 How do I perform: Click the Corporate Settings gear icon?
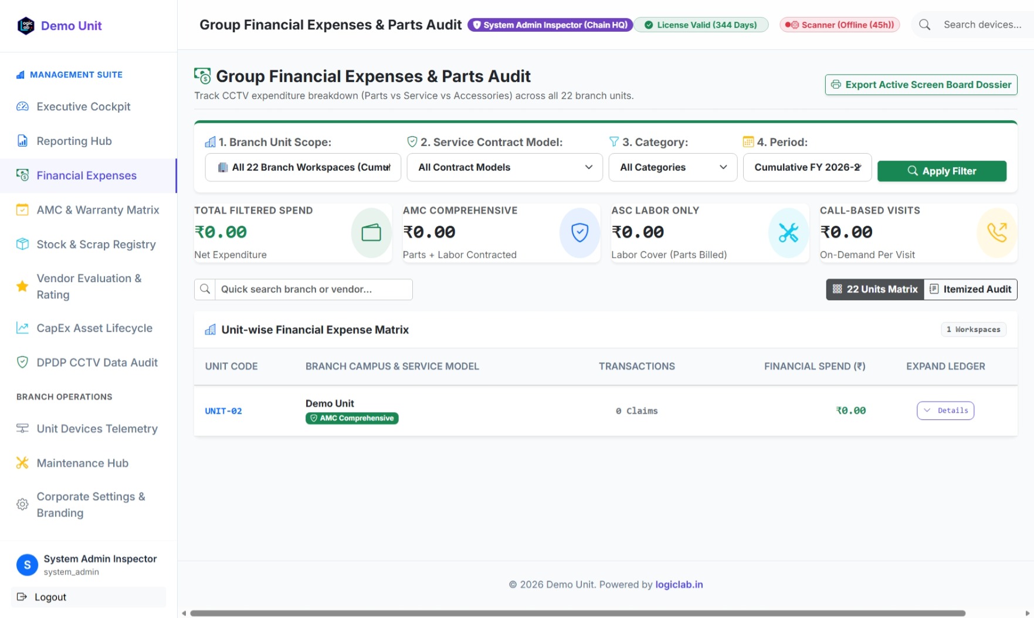point(22,504)
